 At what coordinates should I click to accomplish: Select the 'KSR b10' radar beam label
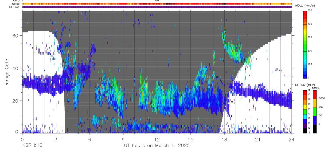tap(32, 146)
